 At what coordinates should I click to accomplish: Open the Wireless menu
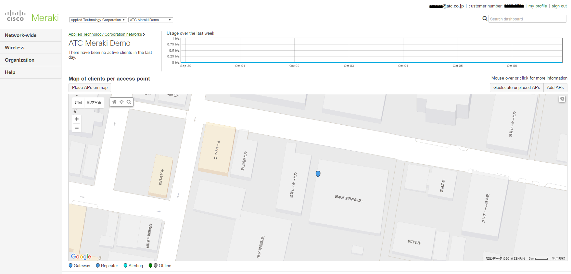click(x=31, y=48)
